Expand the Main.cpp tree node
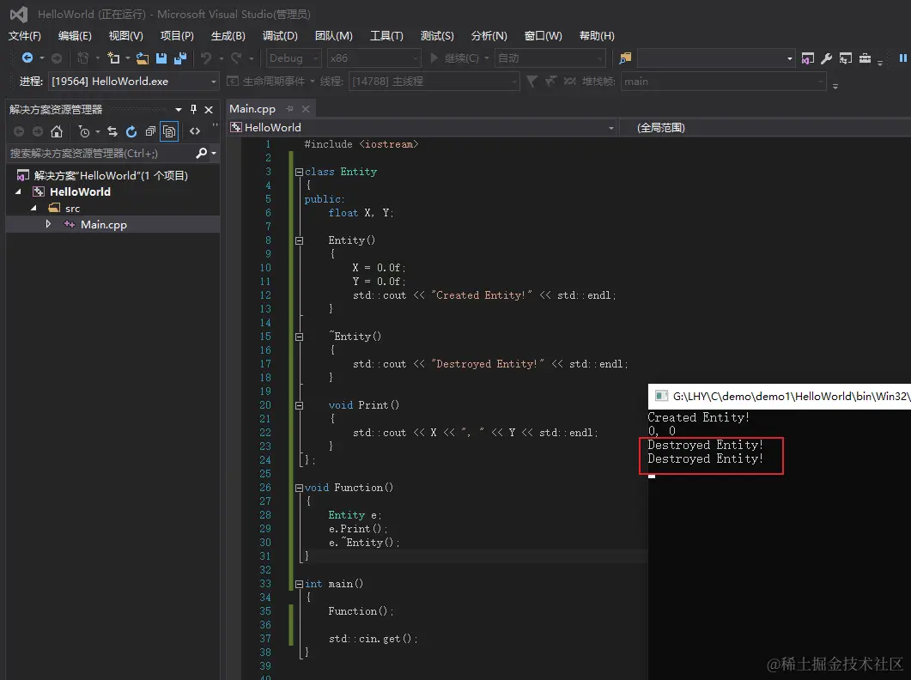Viewport: 911px width, 680px height. [x=49, y=224]
